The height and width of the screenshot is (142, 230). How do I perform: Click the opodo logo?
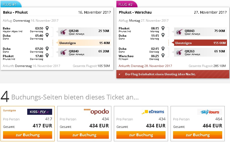96,112
